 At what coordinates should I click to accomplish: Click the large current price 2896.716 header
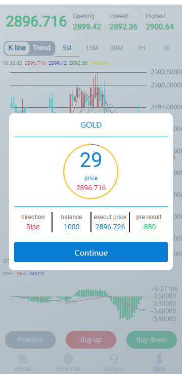tap(36, 21)
